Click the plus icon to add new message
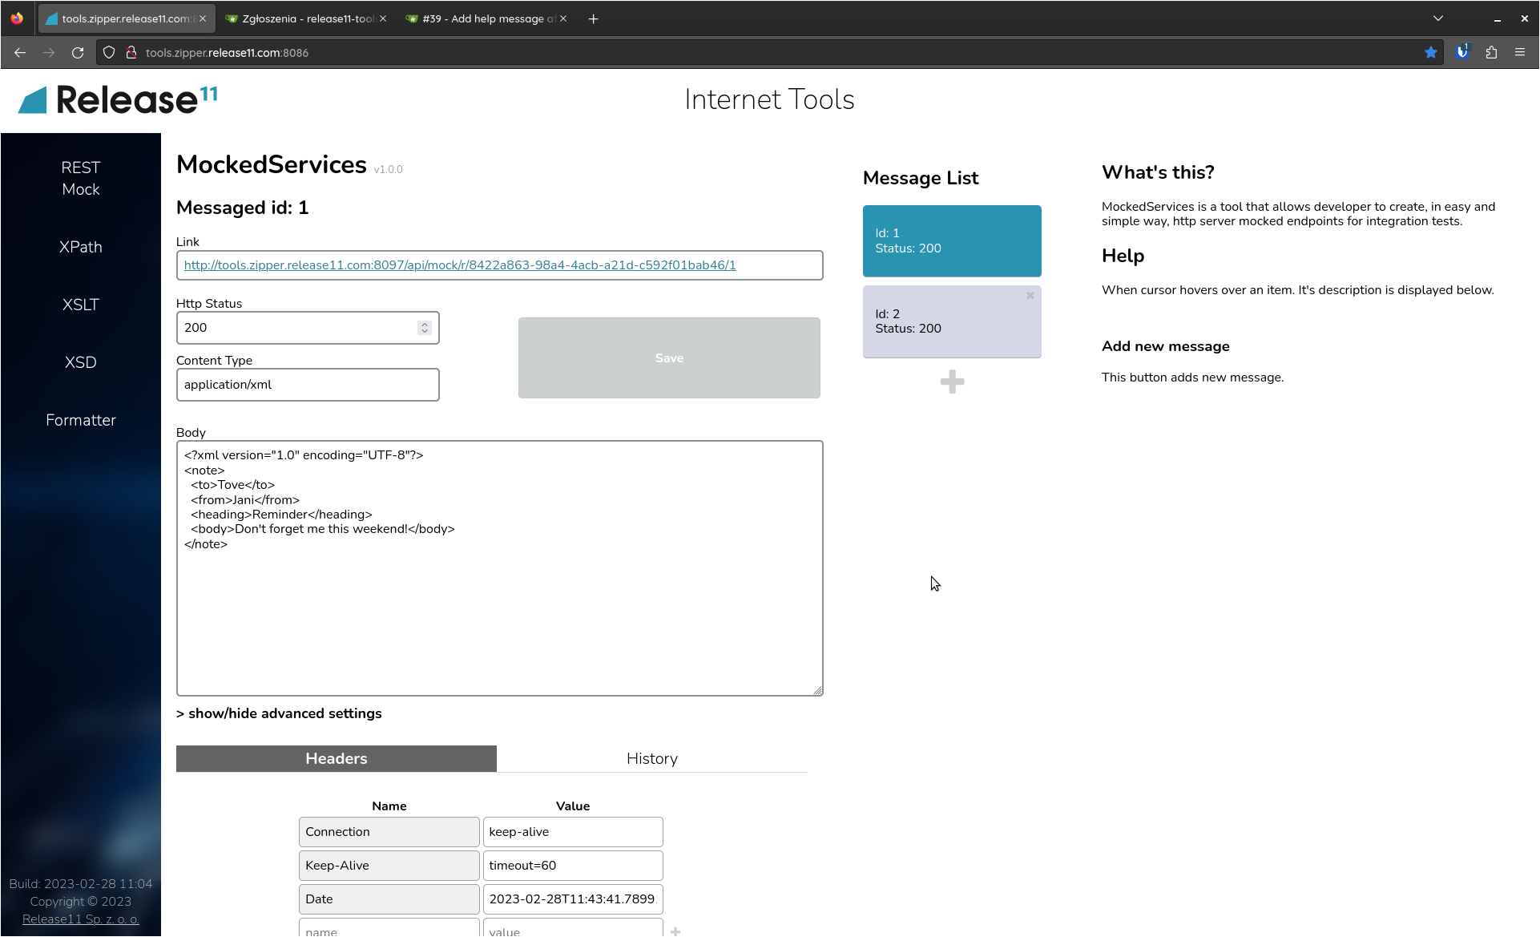 tap(952, 382)
